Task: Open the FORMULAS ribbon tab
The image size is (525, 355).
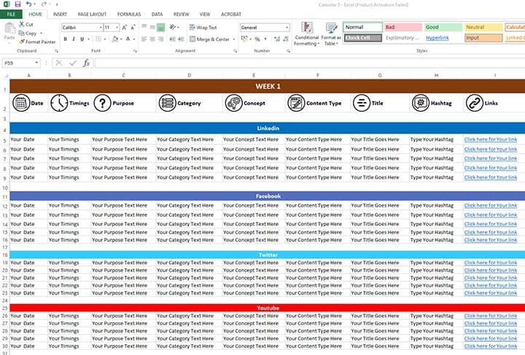Action: click(129, 14)
